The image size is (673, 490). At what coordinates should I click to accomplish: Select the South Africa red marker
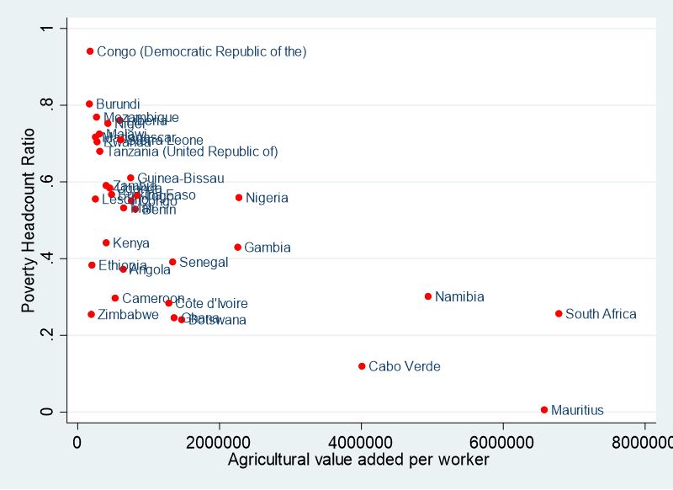[x=559, y=314]
